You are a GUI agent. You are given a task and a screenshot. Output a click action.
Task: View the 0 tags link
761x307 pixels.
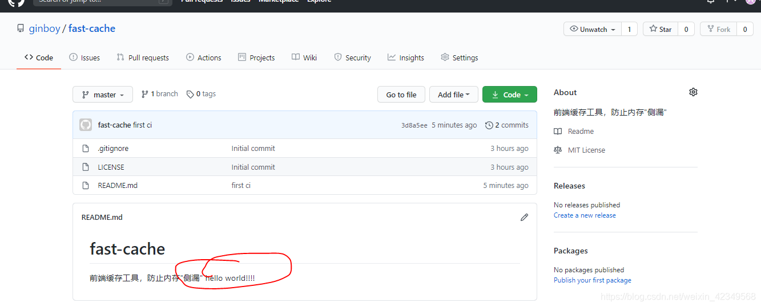[201, 94]
